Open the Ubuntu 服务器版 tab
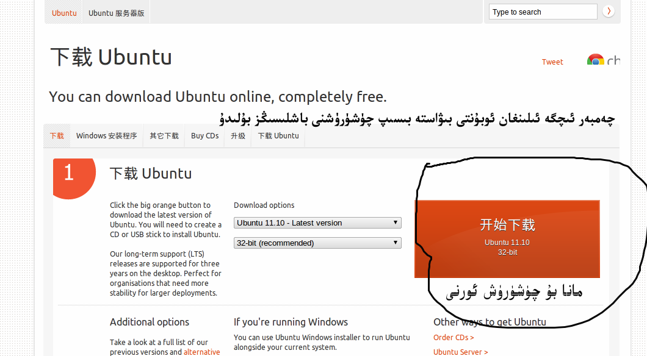Image resolution: width=647 pixels, height=356 pixels. pos(117,13)
